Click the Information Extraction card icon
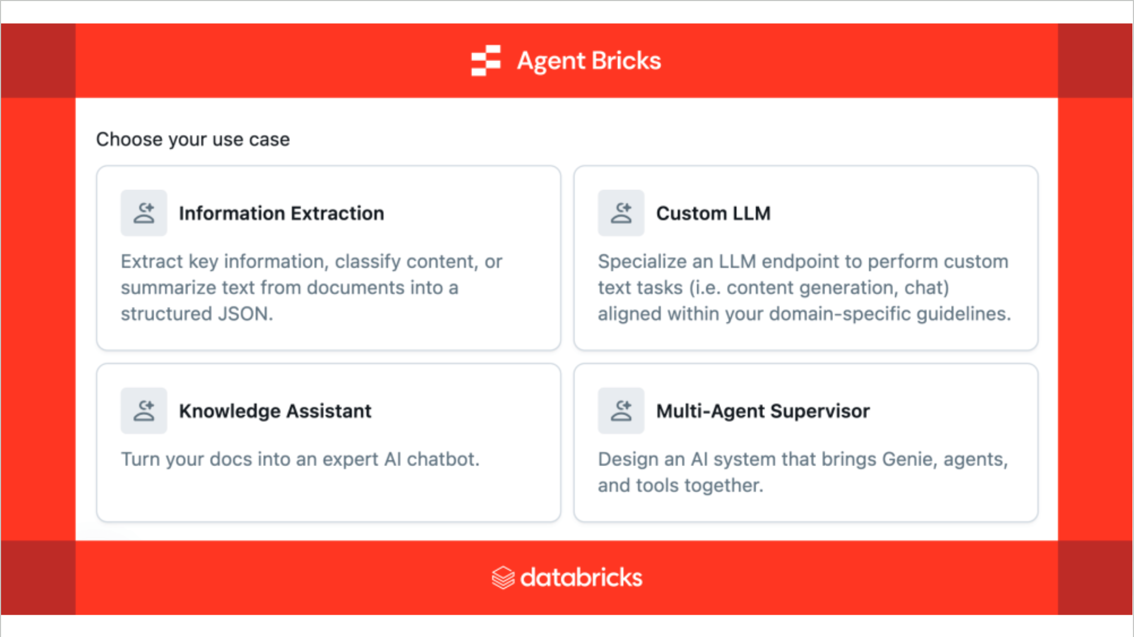Image resolution: width=1134 pixels, height=637 pixels. (144, 213)
